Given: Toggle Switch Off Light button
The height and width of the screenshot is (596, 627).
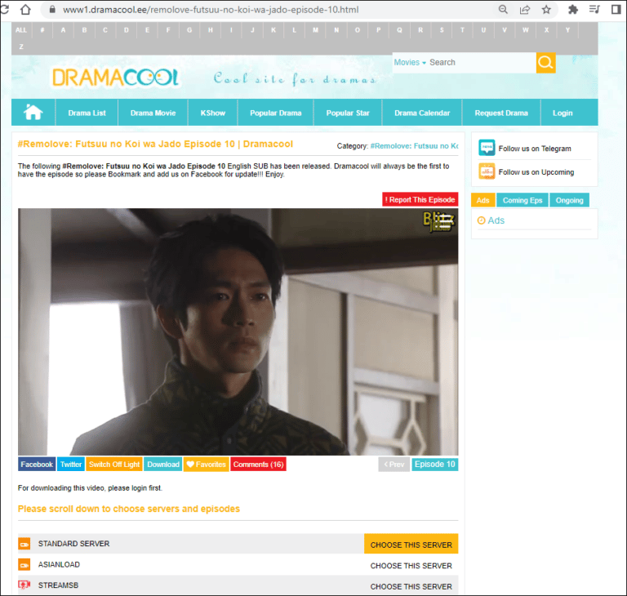Looking at the screenshot, I should (x=114, y=465).
